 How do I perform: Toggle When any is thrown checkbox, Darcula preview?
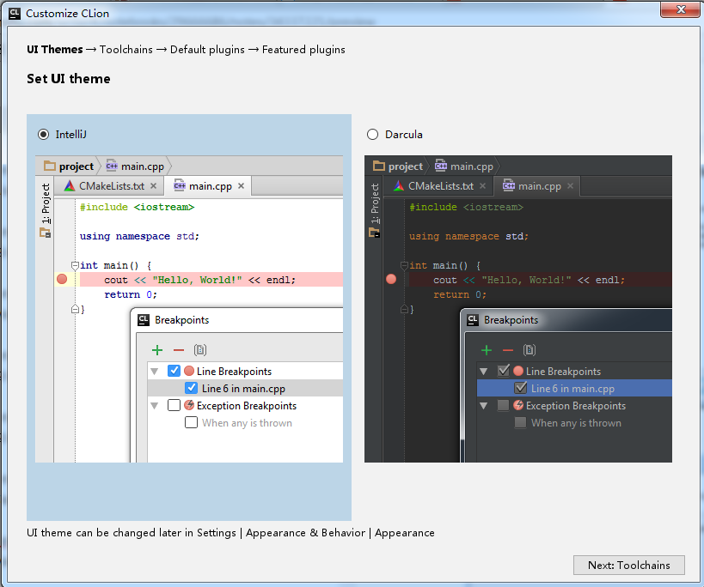(x=520, y=422)
